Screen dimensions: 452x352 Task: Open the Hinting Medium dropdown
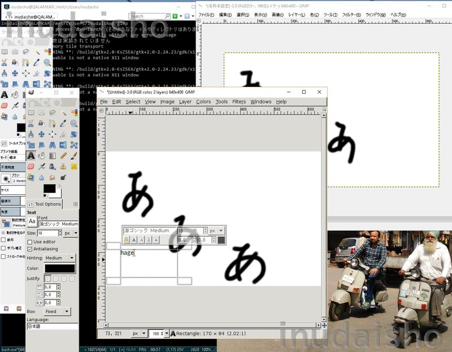pyautogui.click(x=60, y=258)
